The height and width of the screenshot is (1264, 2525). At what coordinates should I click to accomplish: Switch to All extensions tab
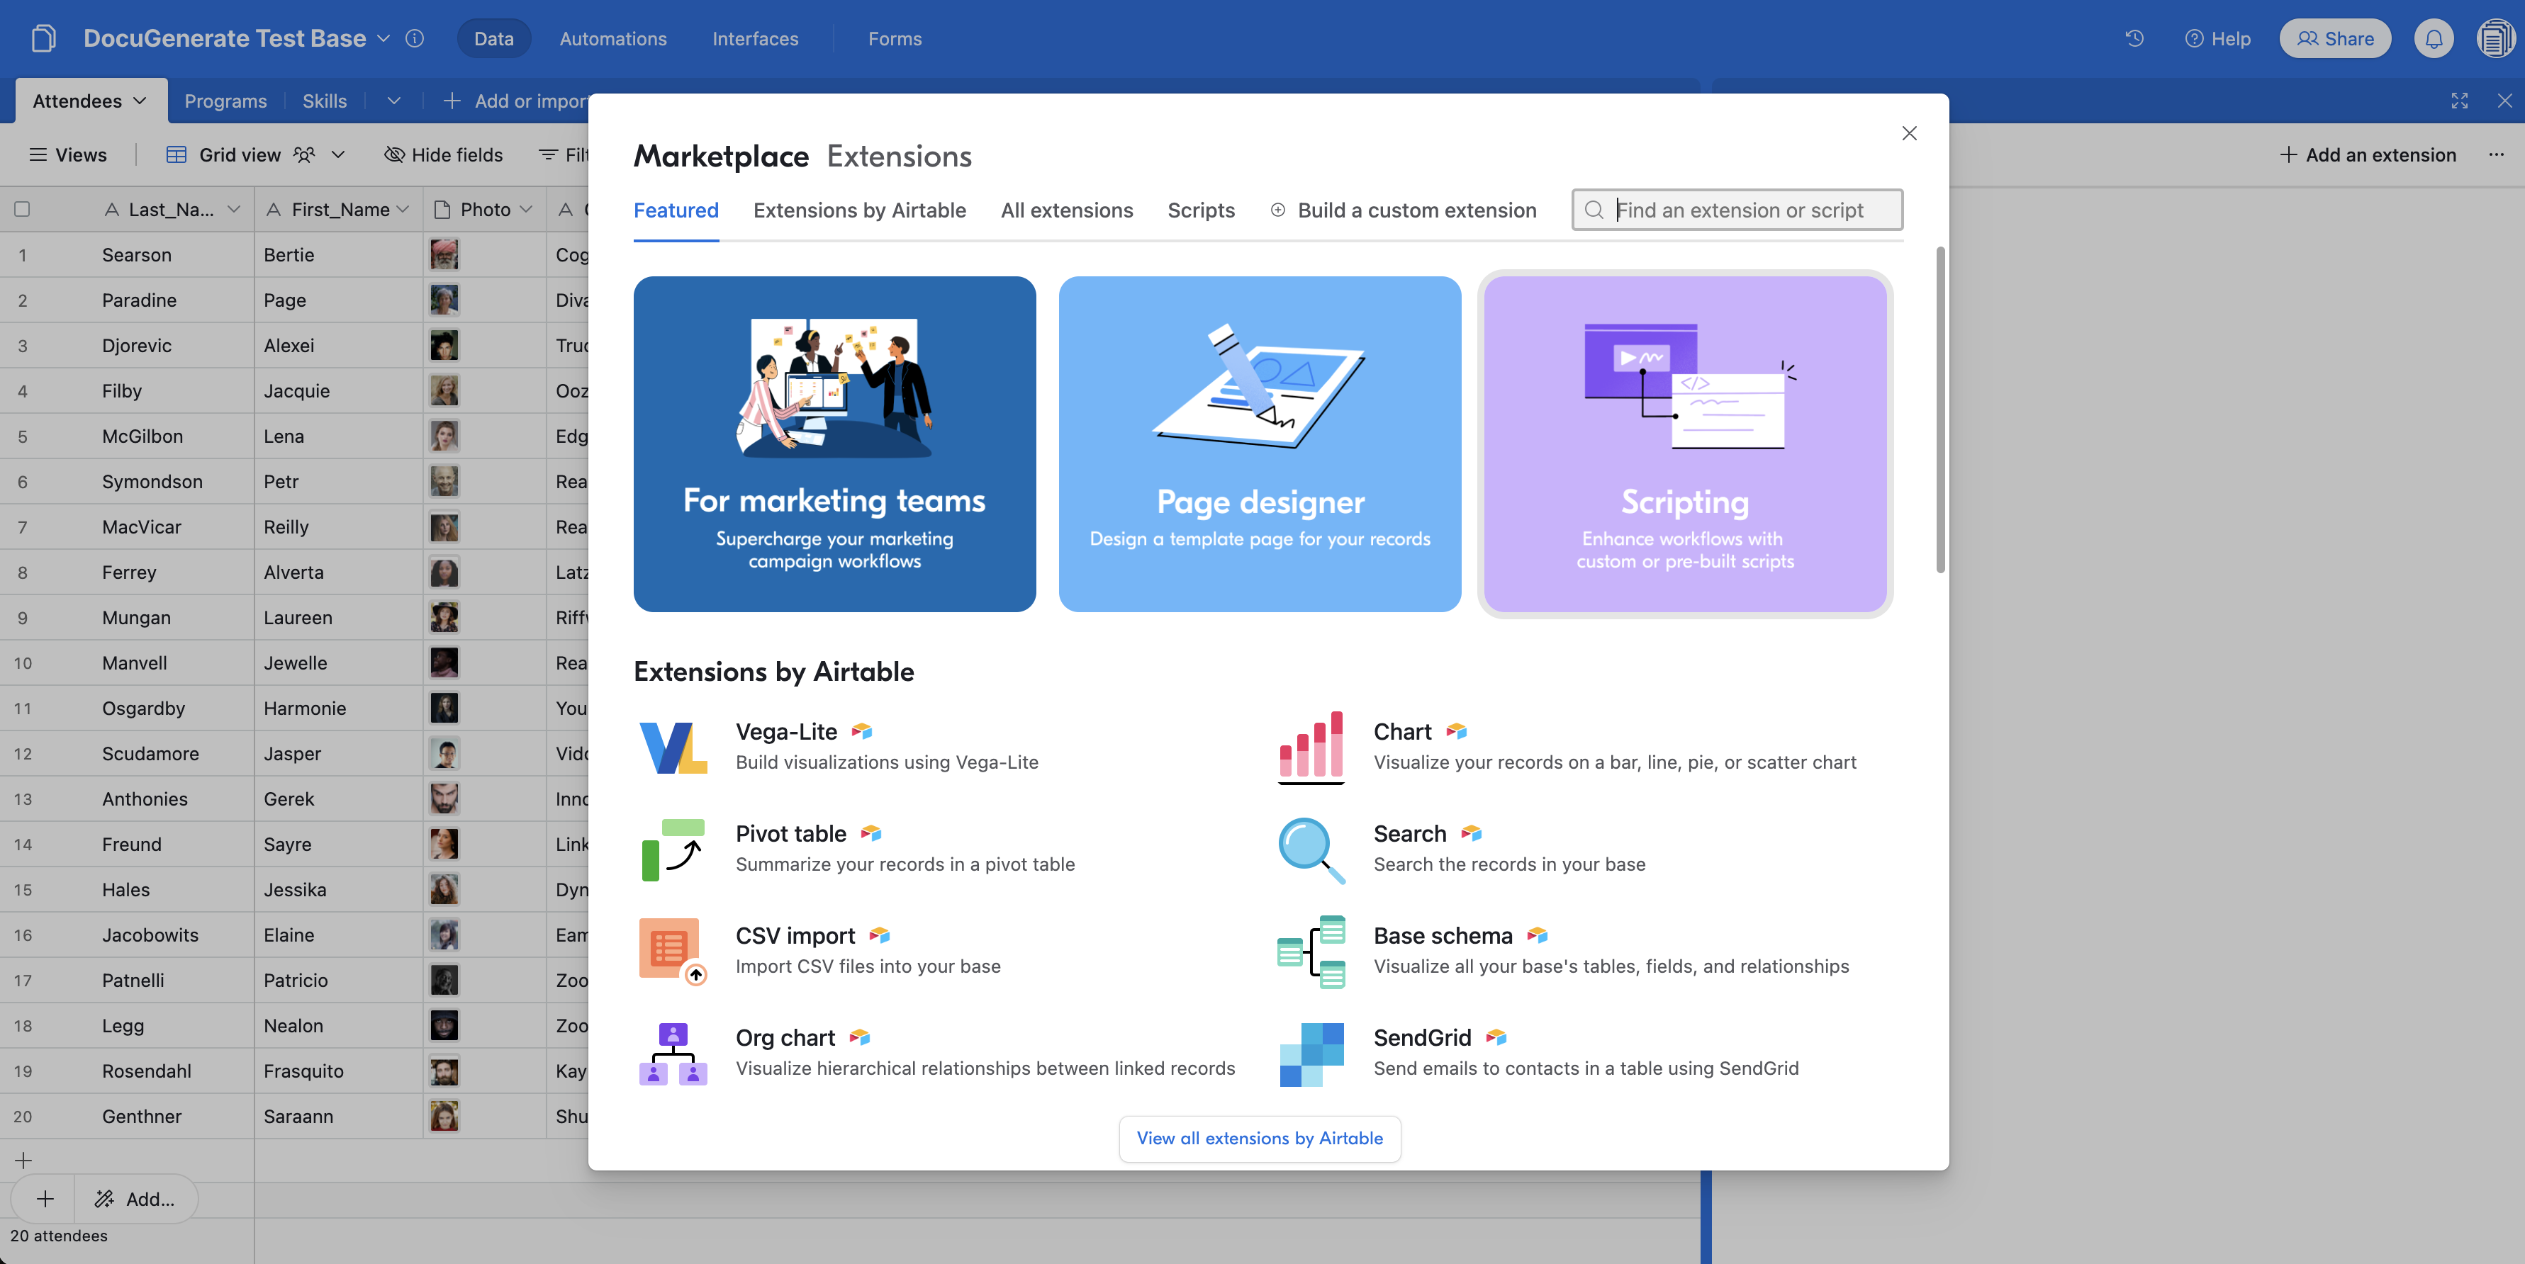[1066, 210]
